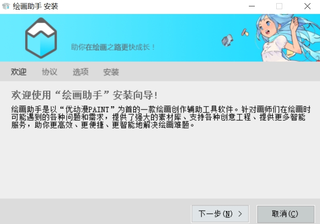Viewport: 320px width, 224px height.
Task: Click the empty area below the description
Action: (x=160, y=163)
